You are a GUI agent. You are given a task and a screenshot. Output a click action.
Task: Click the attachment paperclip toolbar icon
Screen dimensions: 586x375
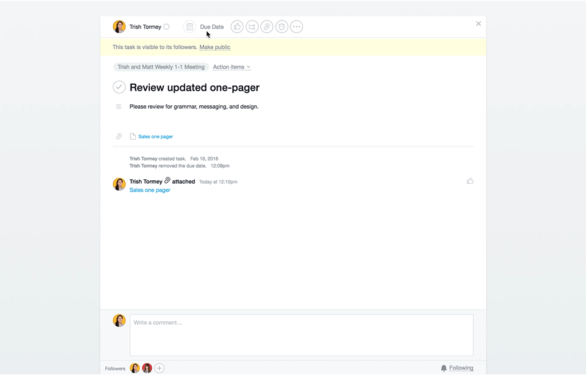point(267,27)
